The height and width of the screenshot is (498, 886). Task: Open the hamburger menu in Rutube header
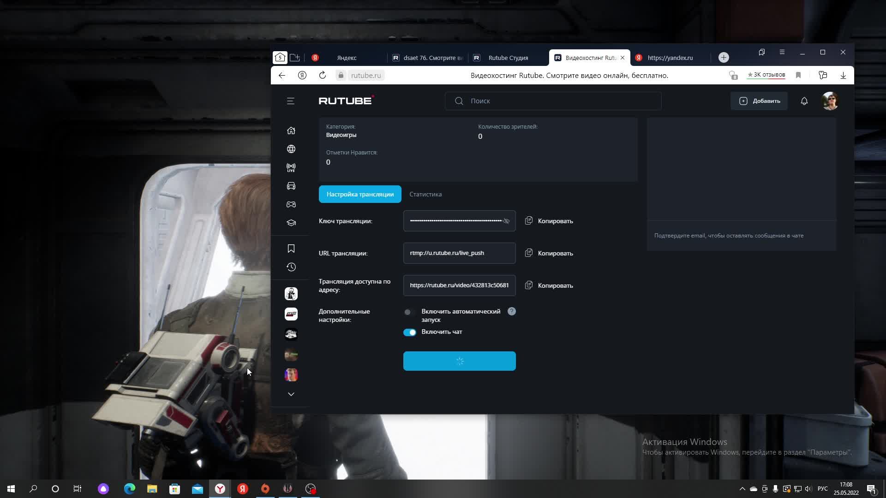(x=290, y=101)
